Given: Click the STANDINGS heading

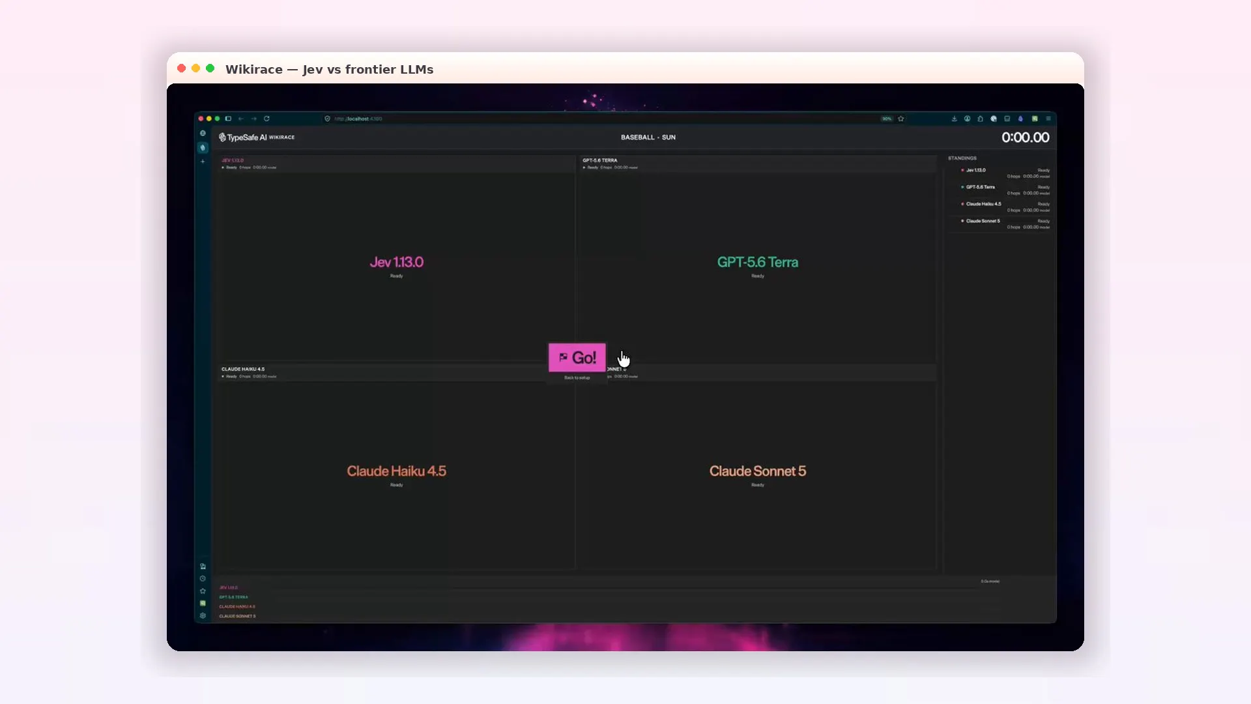Looking at the screenshot, I should tap(962, 158).
